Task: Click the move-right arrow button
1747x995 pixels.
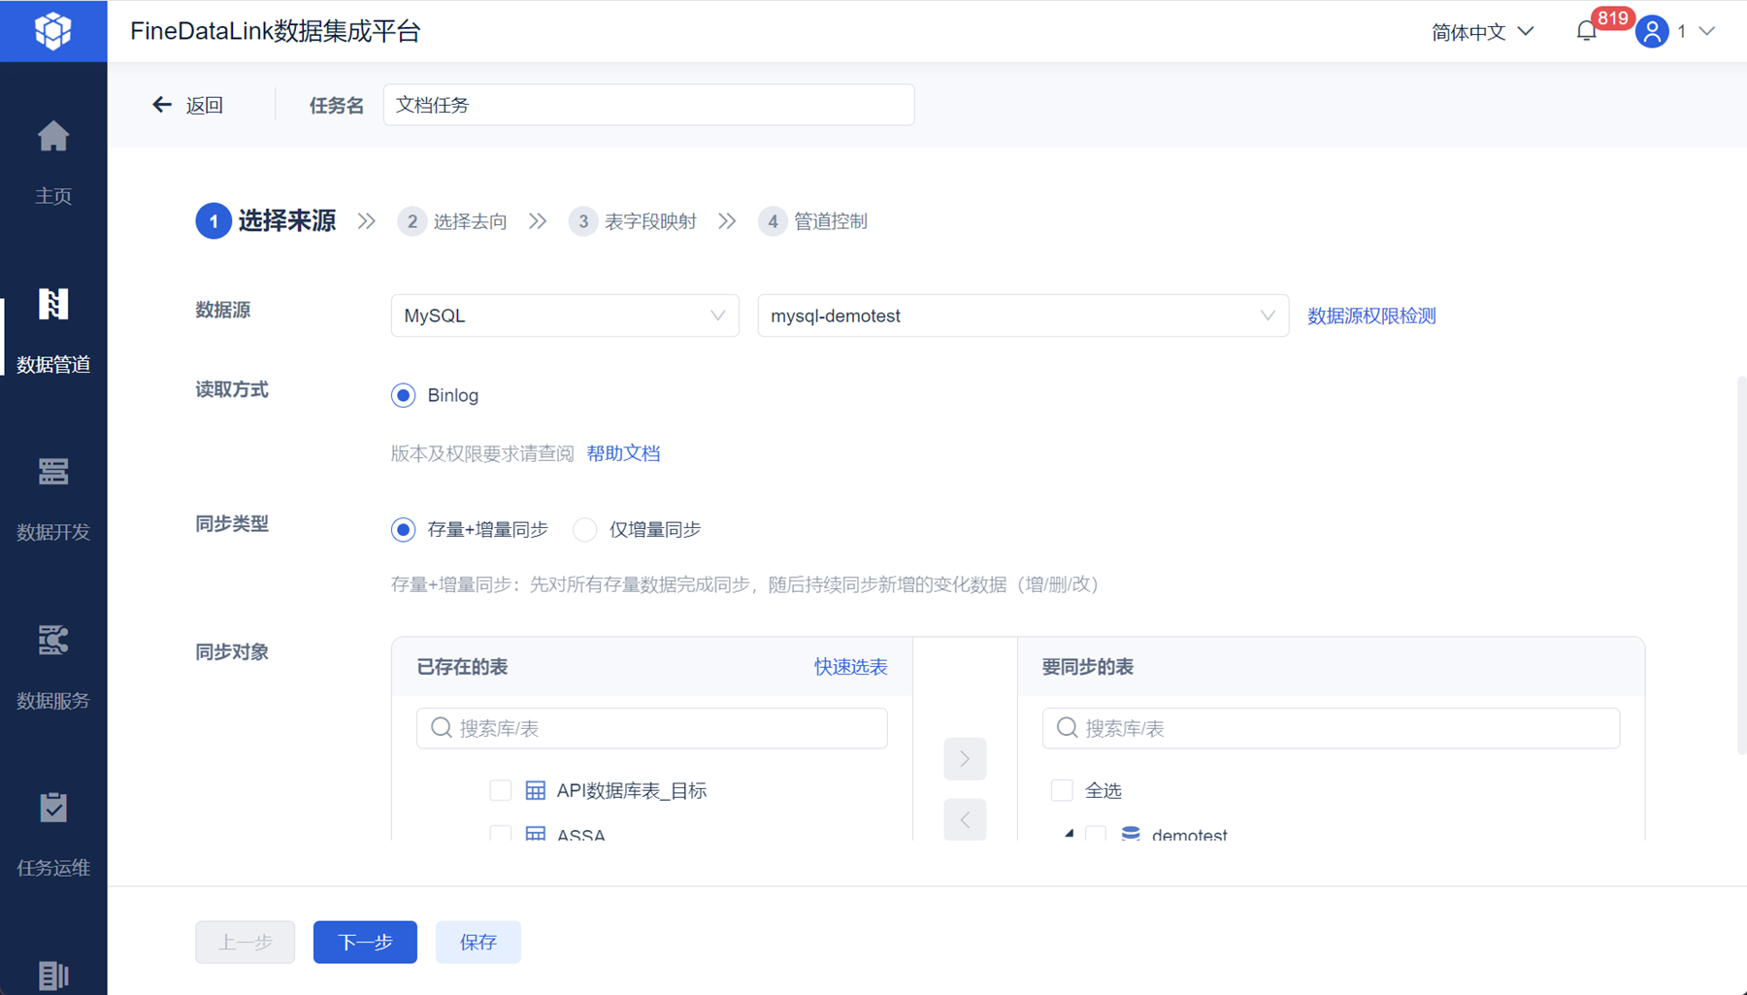Action: pyautogui.click(x=965, y=759)
